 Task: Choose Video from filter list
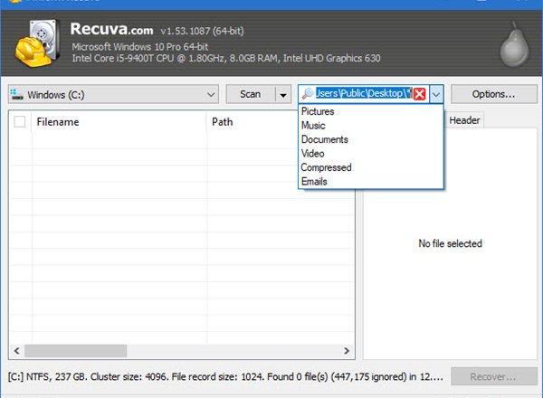370,153
